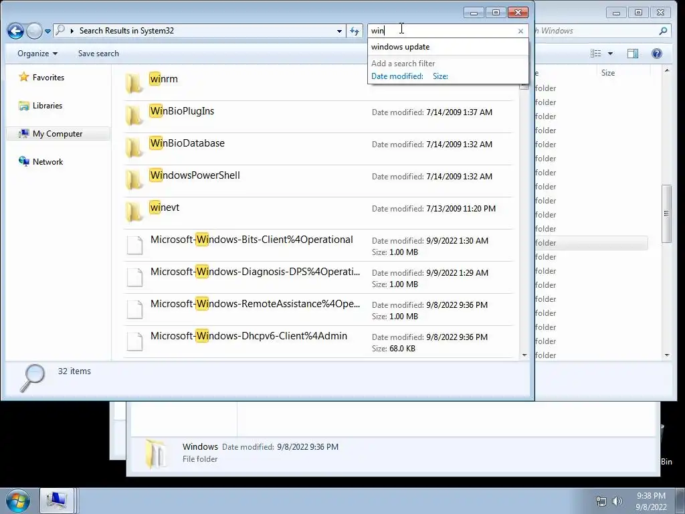The width and height of the screenshot is (685, 514).
Task: Open Help in the background Windows window
Action: [x=657, y=54]
